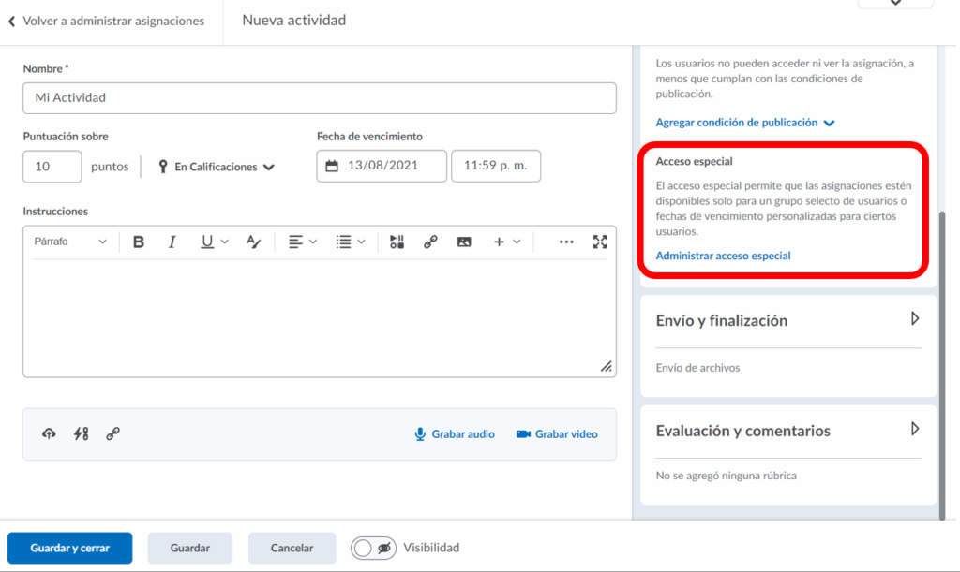Click the upload file cloud icon
Image resolution: width=960 pixels, height=572 pixels.
[49, 433]
